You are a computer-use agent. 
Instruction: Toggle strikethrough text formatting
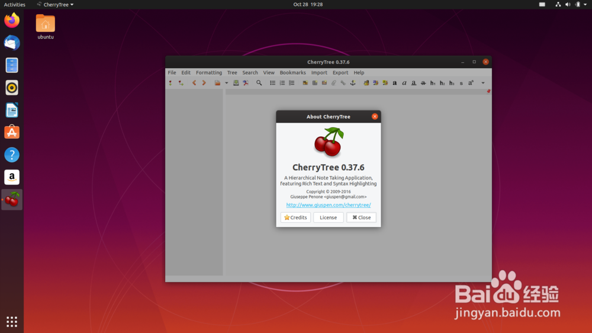pyautogui.click(x=423, y=83)
